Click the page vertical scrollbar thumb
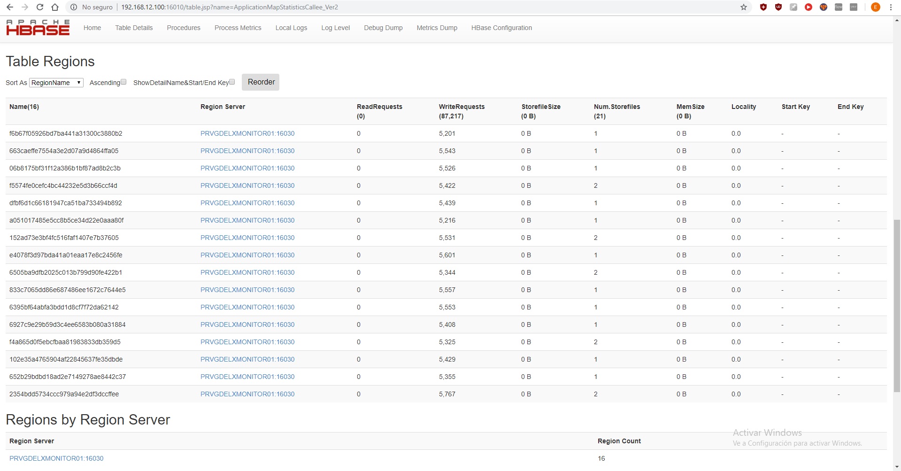 (897, 305)
